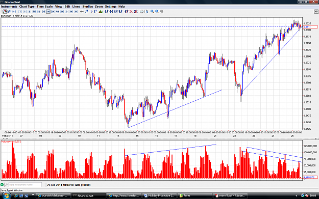Viewport: 319px width, 199px height.
Task: Open the Help menu
Action: [121, 7]
